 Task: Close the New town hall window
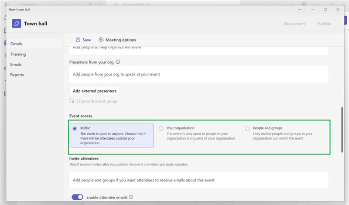(x=338, y=10)
